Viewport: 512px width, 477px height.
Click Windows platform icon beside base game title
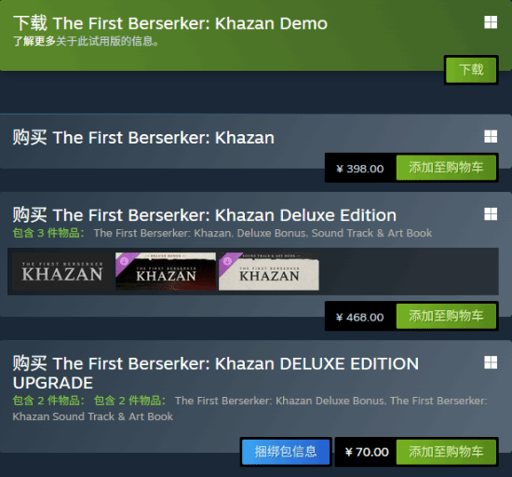[491, 136]
